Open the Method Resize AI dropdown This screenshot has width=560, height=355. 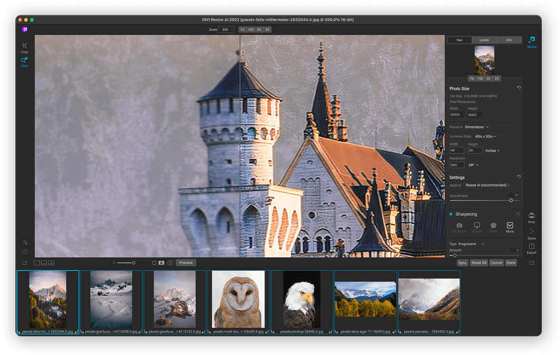[488, 185]
